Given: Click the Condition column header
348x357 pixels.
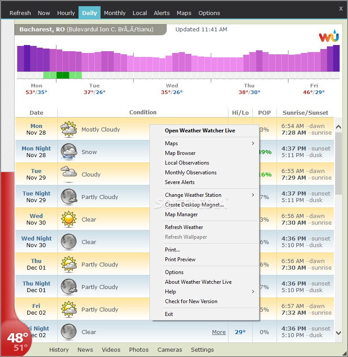Looking at the screenshot, I should pos(143,112).
